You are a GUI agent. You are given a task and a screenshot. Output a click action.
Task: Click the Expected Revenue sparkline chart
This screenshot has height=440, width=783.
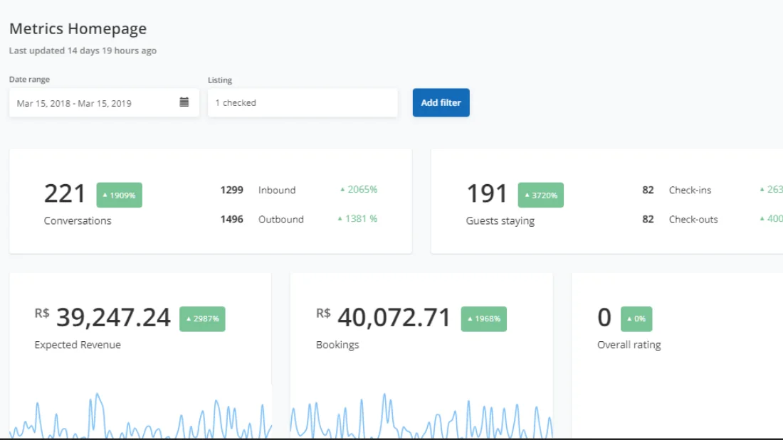point(140,415)
